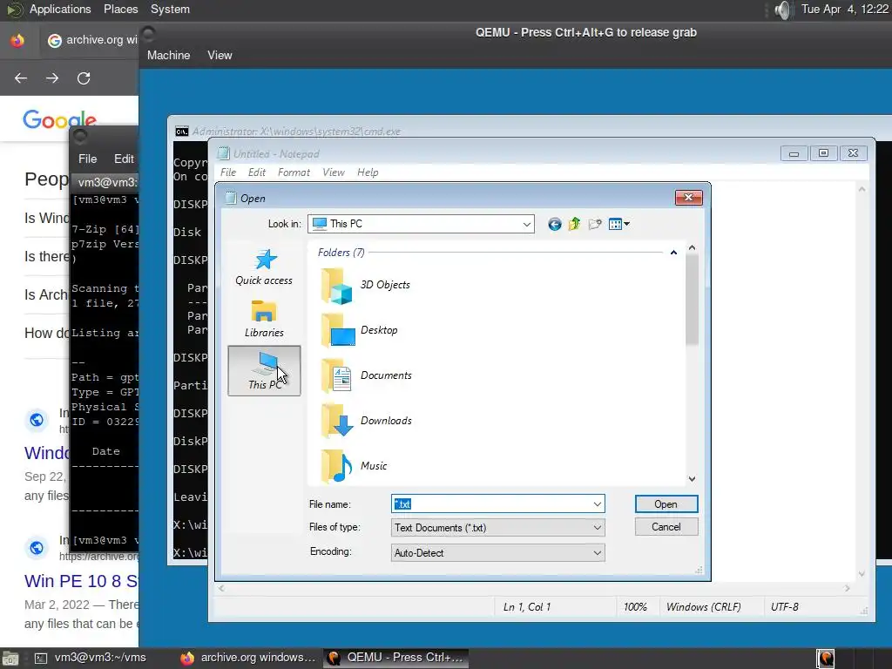
Task: Open the Encoding Auto-Detect dropdown
Action: (x=497, y=553)
